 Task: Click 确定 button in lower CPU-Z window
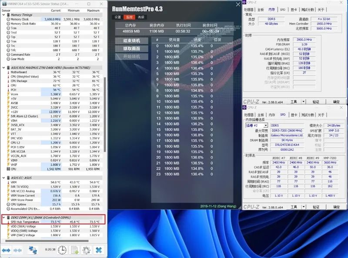click(x=336, y=207)
